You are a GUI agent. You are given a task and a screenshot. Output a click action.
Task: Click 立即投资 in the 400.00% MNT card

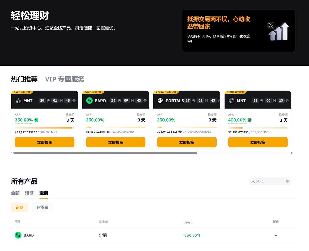pos(258,142)
